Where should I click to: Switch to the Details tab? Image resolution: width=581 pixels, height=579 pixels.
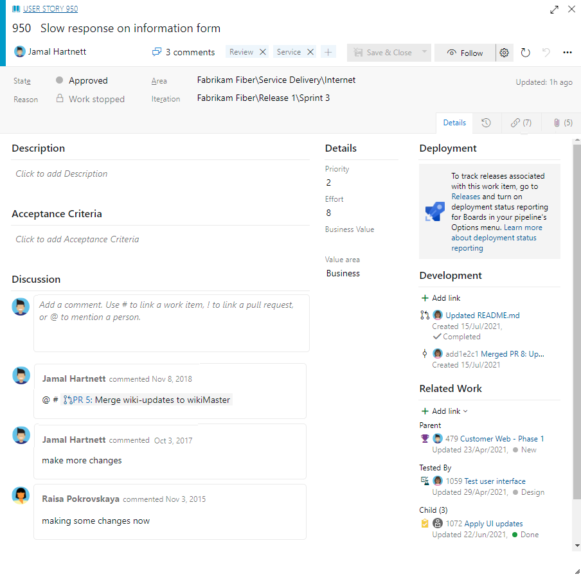point(454,122)
